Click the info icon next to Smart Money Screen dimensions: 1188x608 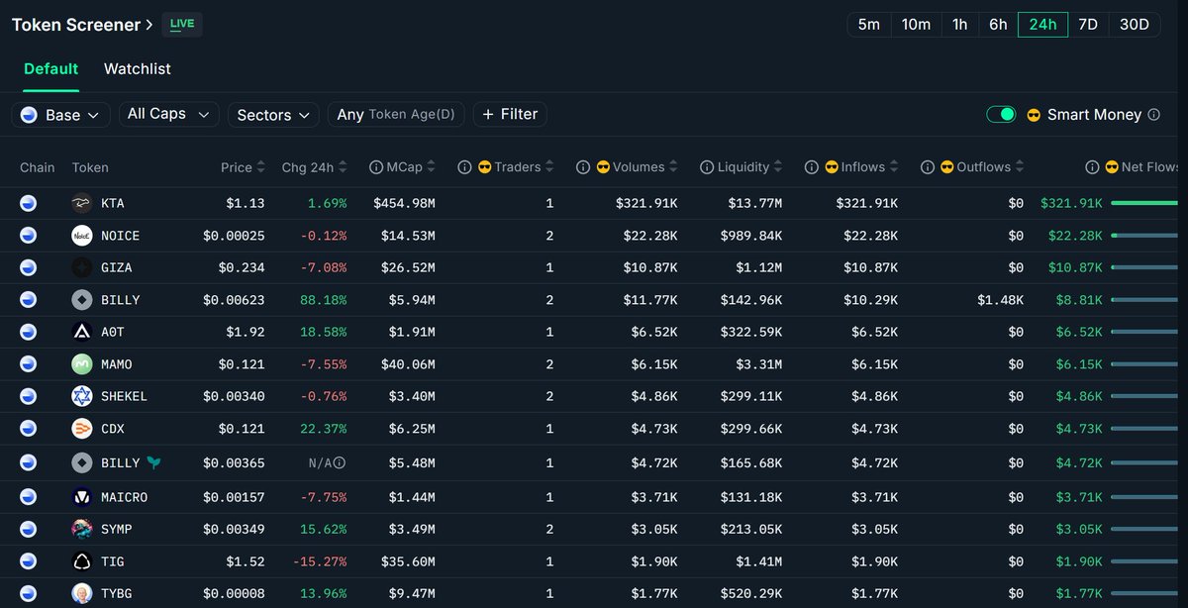1153,115
